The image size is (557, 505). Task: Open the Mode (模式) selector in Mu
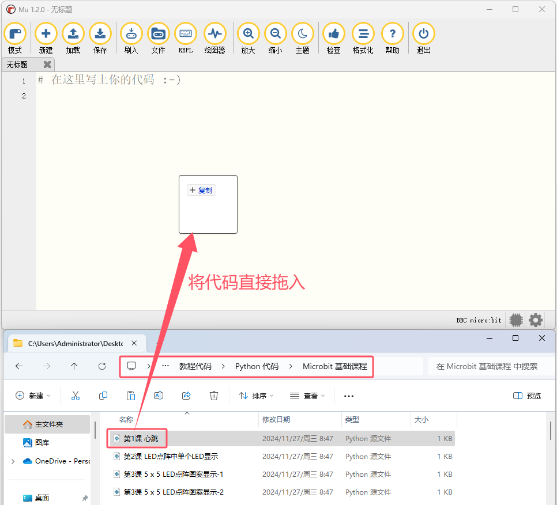(15, 38)
